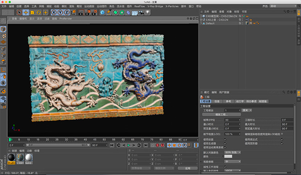Screen dimensions: 301x175
Task: Switch to the 动力学 tab
Action: pos(240,101)
